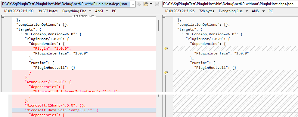Click the lower yellow arrow in the gutter

pyautogui.click(x=166, y=72)
